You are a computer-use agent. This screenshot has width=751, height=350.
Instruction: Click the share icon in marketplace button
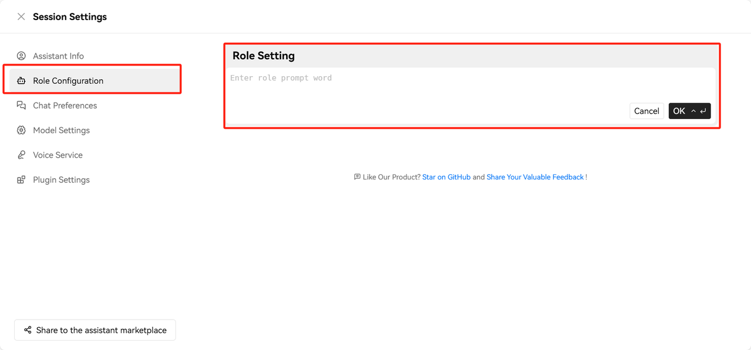[x=28, y=330]
